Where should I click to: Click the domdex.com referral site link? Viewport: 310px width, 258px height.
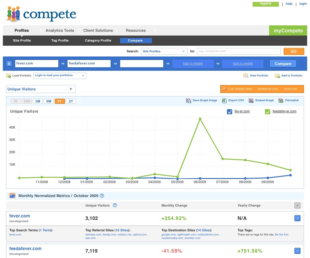[x=93, y=235]
